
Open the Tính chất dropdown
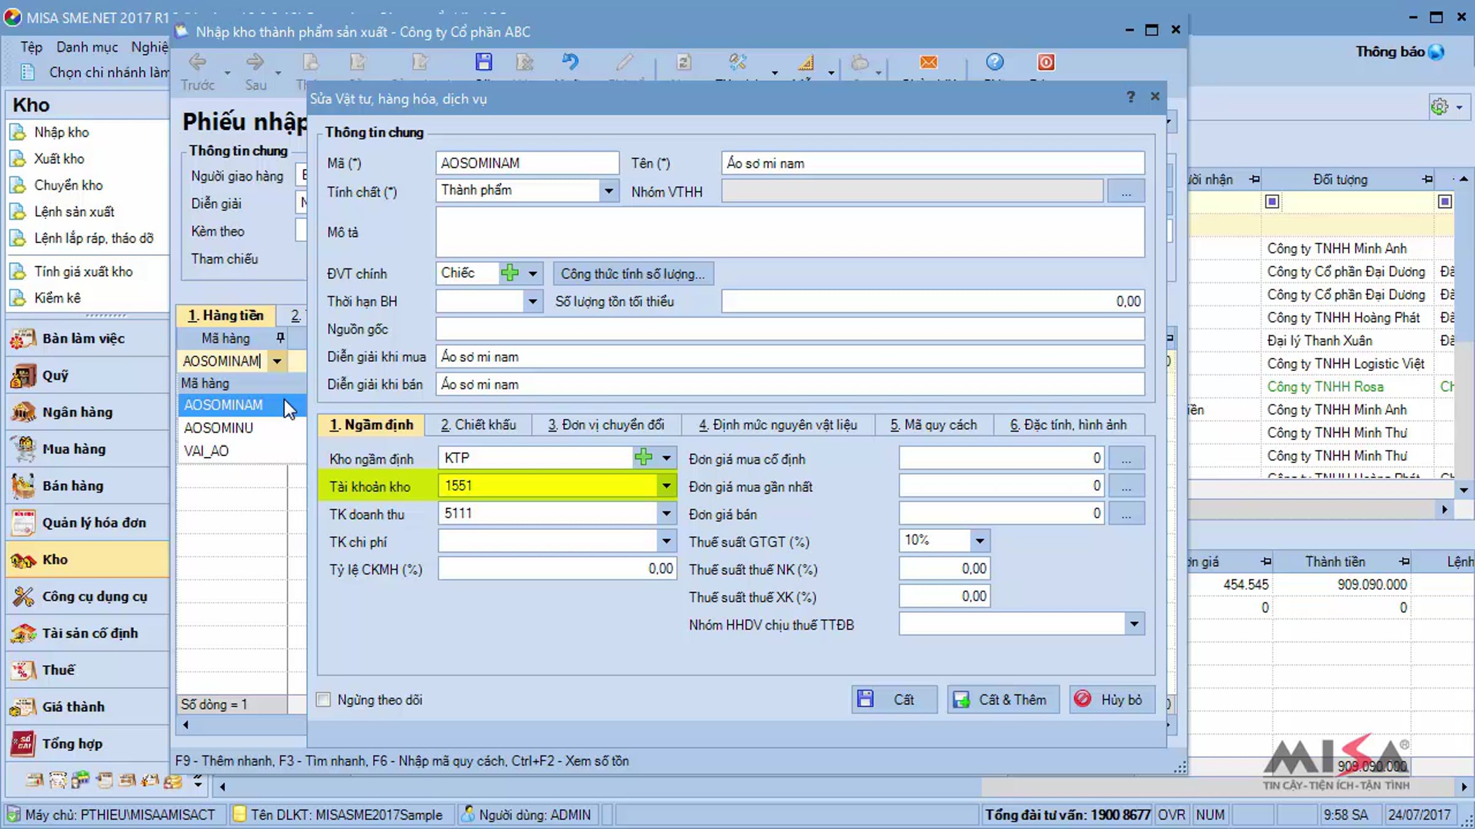(608, 190)
